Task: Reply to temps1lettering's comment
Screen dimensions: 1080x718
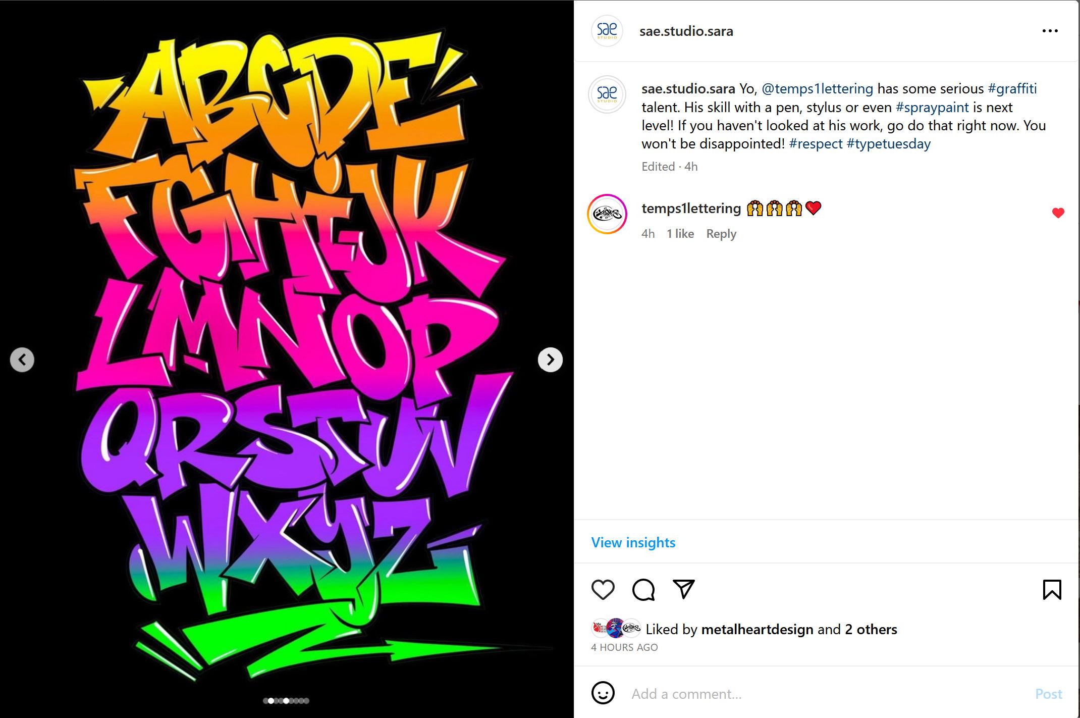Action: 721,234
